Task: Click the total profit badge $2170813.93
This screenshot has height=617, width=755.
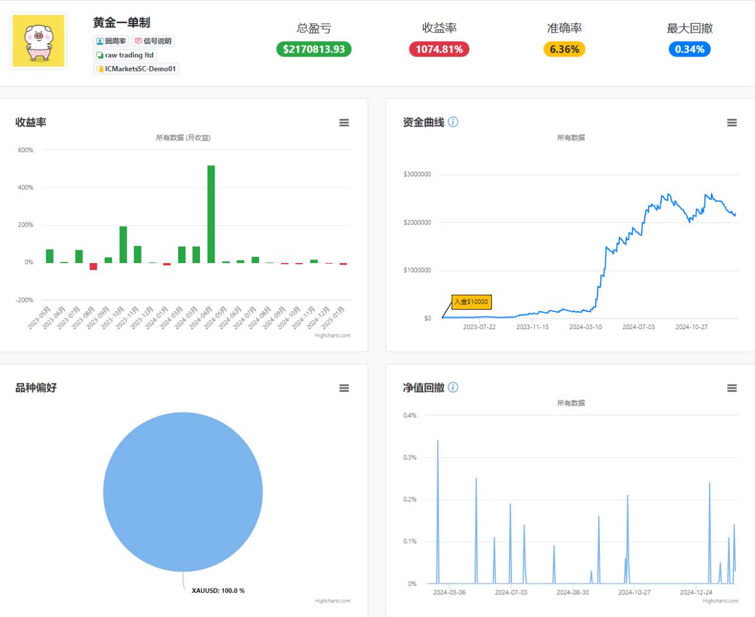Action: [314, 49]
